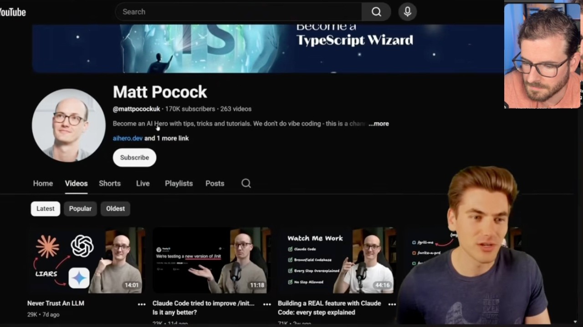Click Matt Pocock's channel avatar

point(69,125)
